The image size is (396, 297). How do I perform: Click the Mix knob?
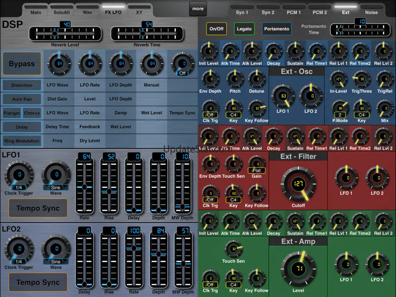(385, 109)
